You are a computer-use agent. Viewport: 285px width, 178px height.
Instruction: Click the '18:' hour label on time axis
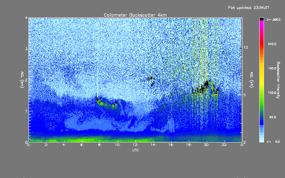[x=189, y=145]
